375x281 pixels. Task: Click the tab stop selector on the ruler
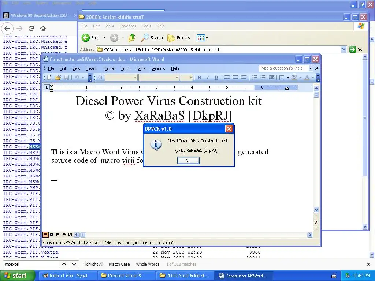point(47,87)
